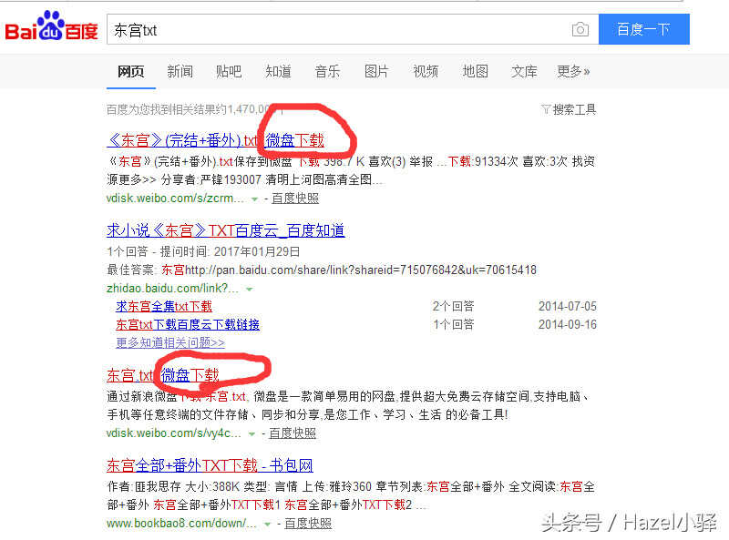The image size is (729, 540).
Task: Click the camera image search icon
Action: tap(580, 29)
